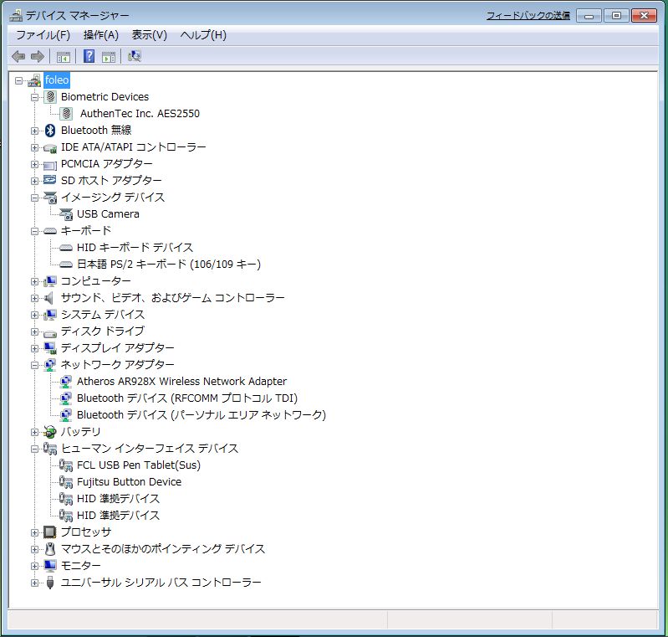Expand the ユニバーサル シリアル バス コントローラー node
The height and width of the screenshot is (637, 668).
(x=35, y=583)
